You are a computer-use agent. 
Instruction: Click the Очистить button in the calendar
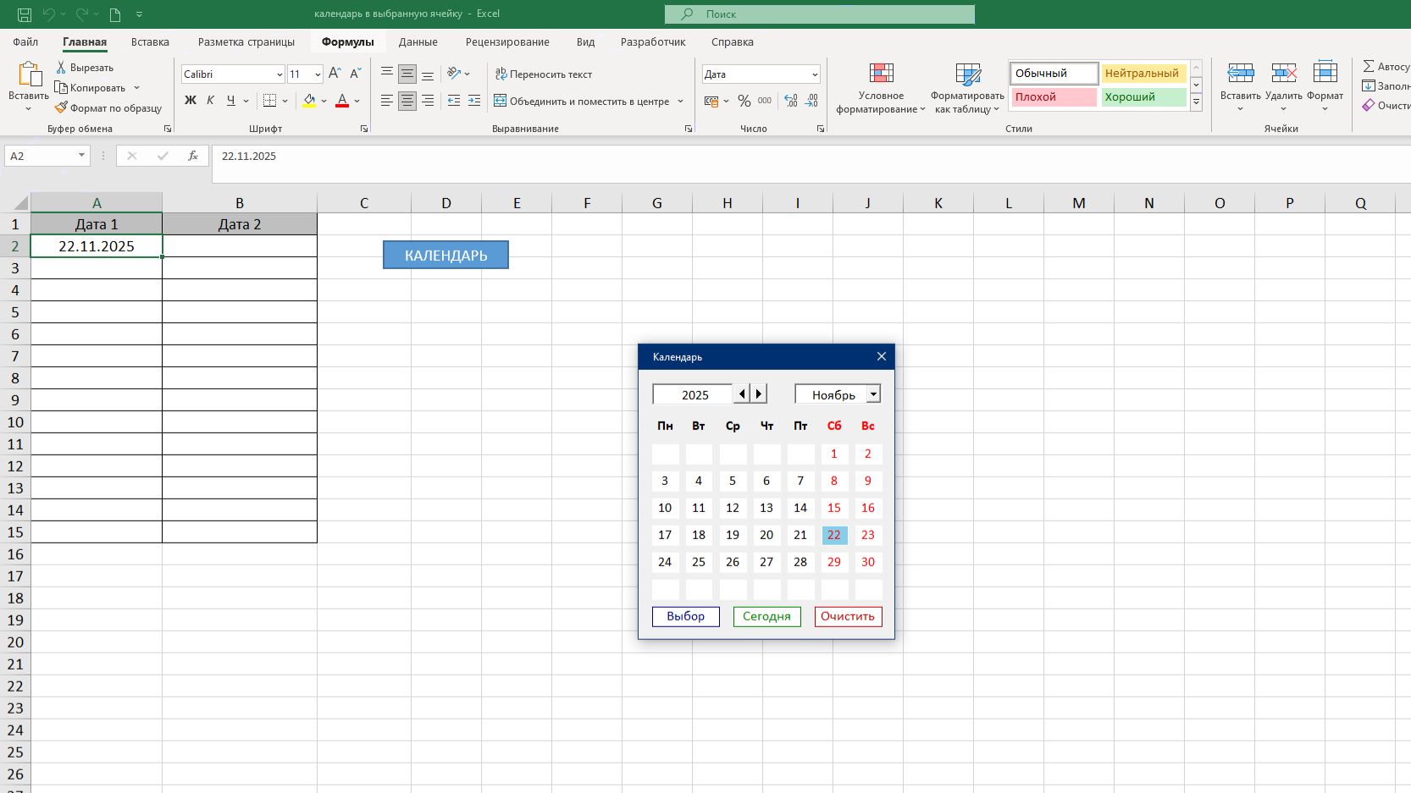coord(848,616)
